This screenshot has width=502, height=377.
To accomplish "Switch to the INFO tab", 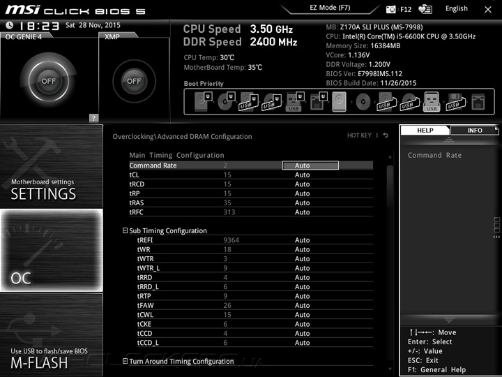I will click(x=475, y=130).
